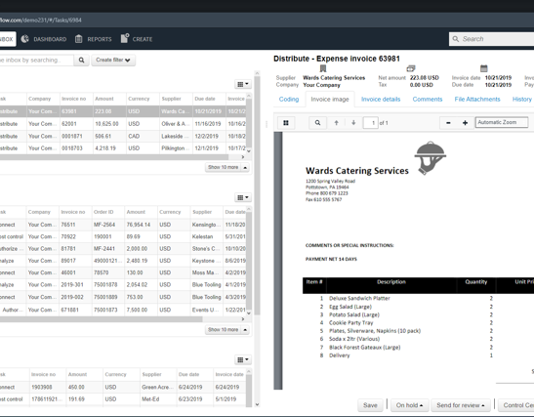Select invoice row 671881
534x417 pixels.
(123, 310)
